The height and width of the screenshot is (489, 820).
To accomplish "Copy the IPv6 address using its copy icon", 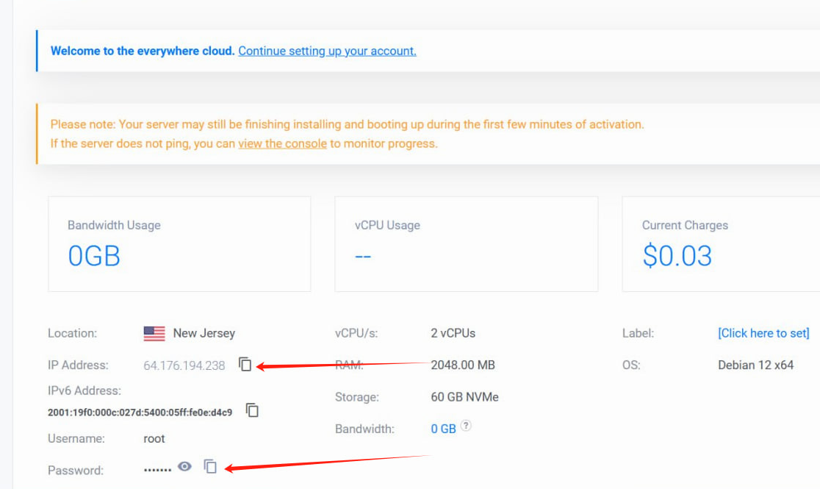I will (x=252, y=410).
